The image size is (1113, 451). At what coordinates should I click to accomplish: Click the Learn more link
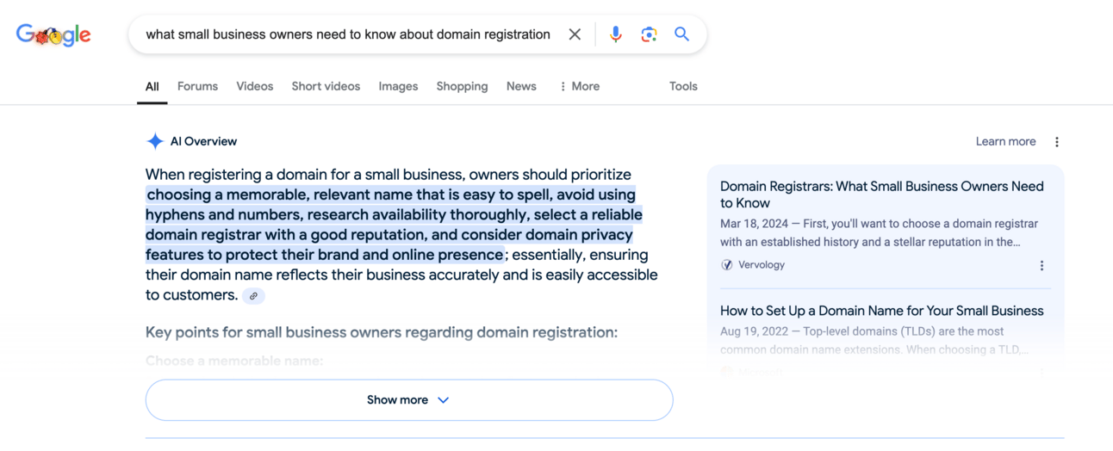(1005, 141)
